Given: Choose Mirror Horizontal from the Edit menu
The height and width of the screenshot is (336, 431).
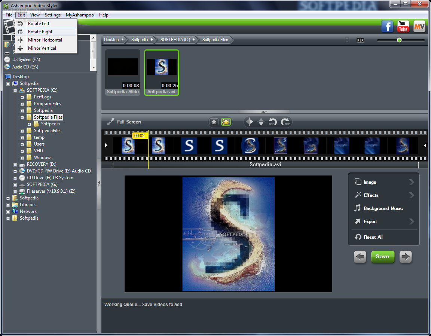Looking at the screenshot, I should (x=46, y=40).
